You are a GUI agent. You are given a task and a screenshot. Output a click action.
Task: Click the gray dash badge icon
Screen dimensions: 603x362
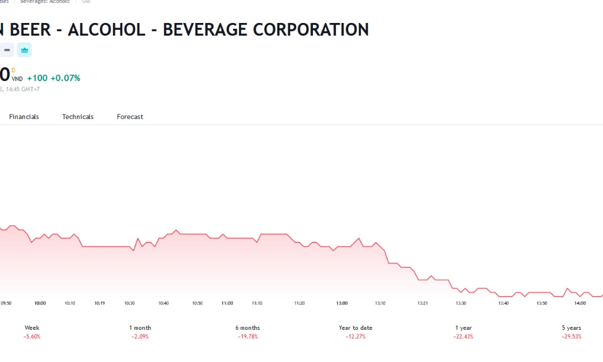pyautogui.click(x=6, y=50)
